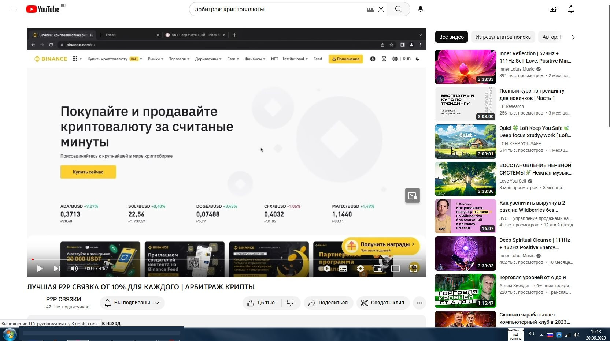Open the LP Research channel link
Viewport: 610px width, 341px height.
pos(511,106)
